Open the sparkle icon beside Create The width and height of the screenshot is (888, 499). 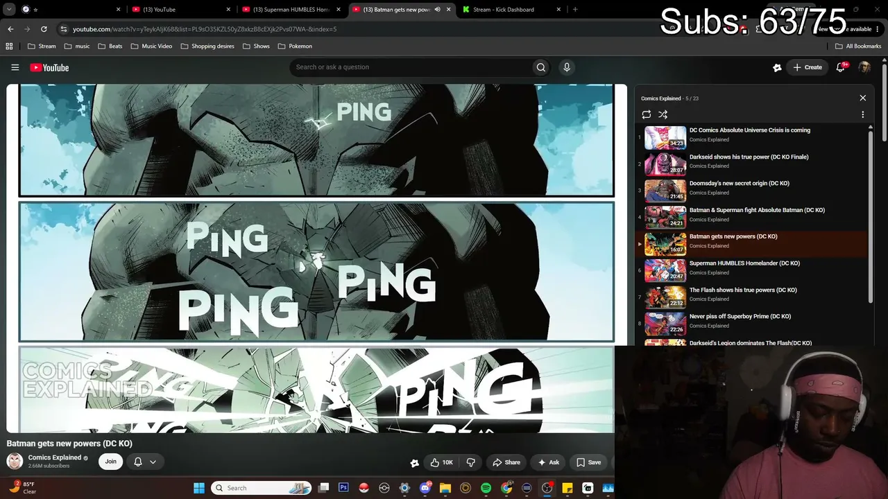click(x=777, y=67)
